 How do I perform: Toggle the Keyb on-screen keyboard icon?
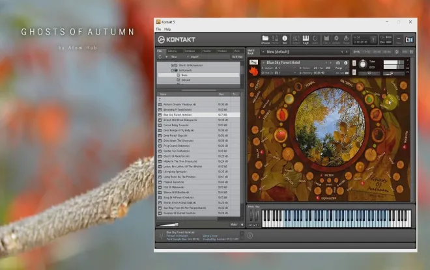(306, 39)
